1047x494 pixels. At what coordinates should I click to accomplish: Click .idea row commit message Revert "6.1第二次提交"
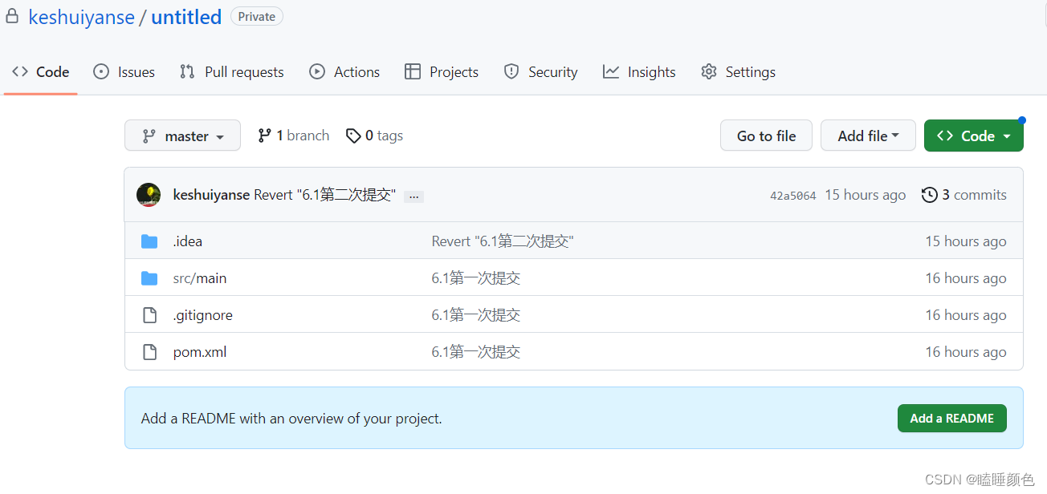(503, 241)
